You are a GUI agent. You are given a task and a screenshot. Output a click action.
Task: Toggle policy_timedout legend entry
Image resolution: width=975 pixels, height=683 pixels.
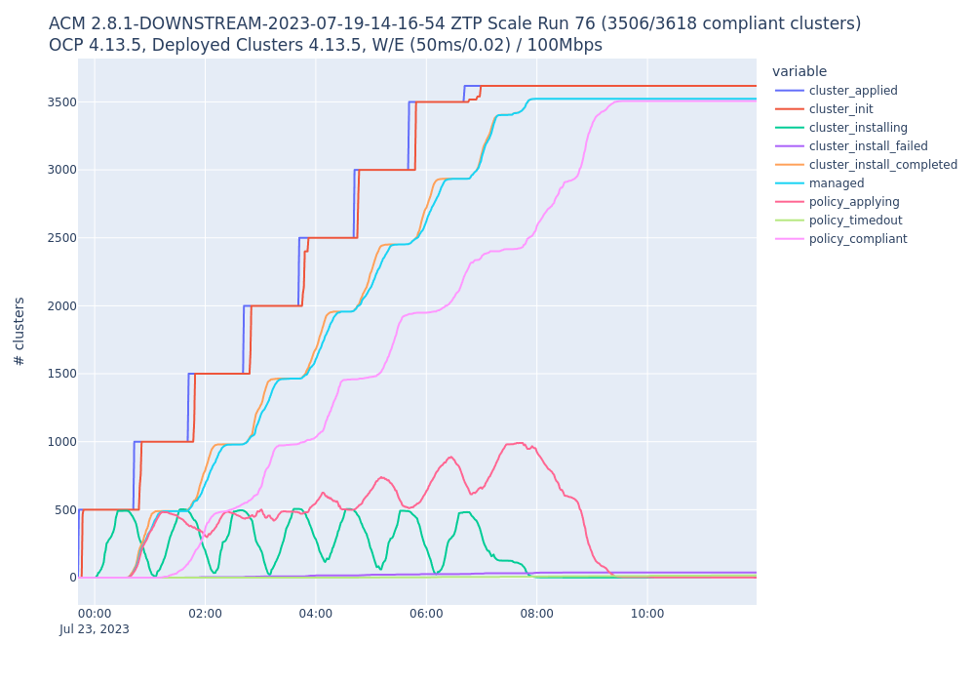tap(838, 221)
